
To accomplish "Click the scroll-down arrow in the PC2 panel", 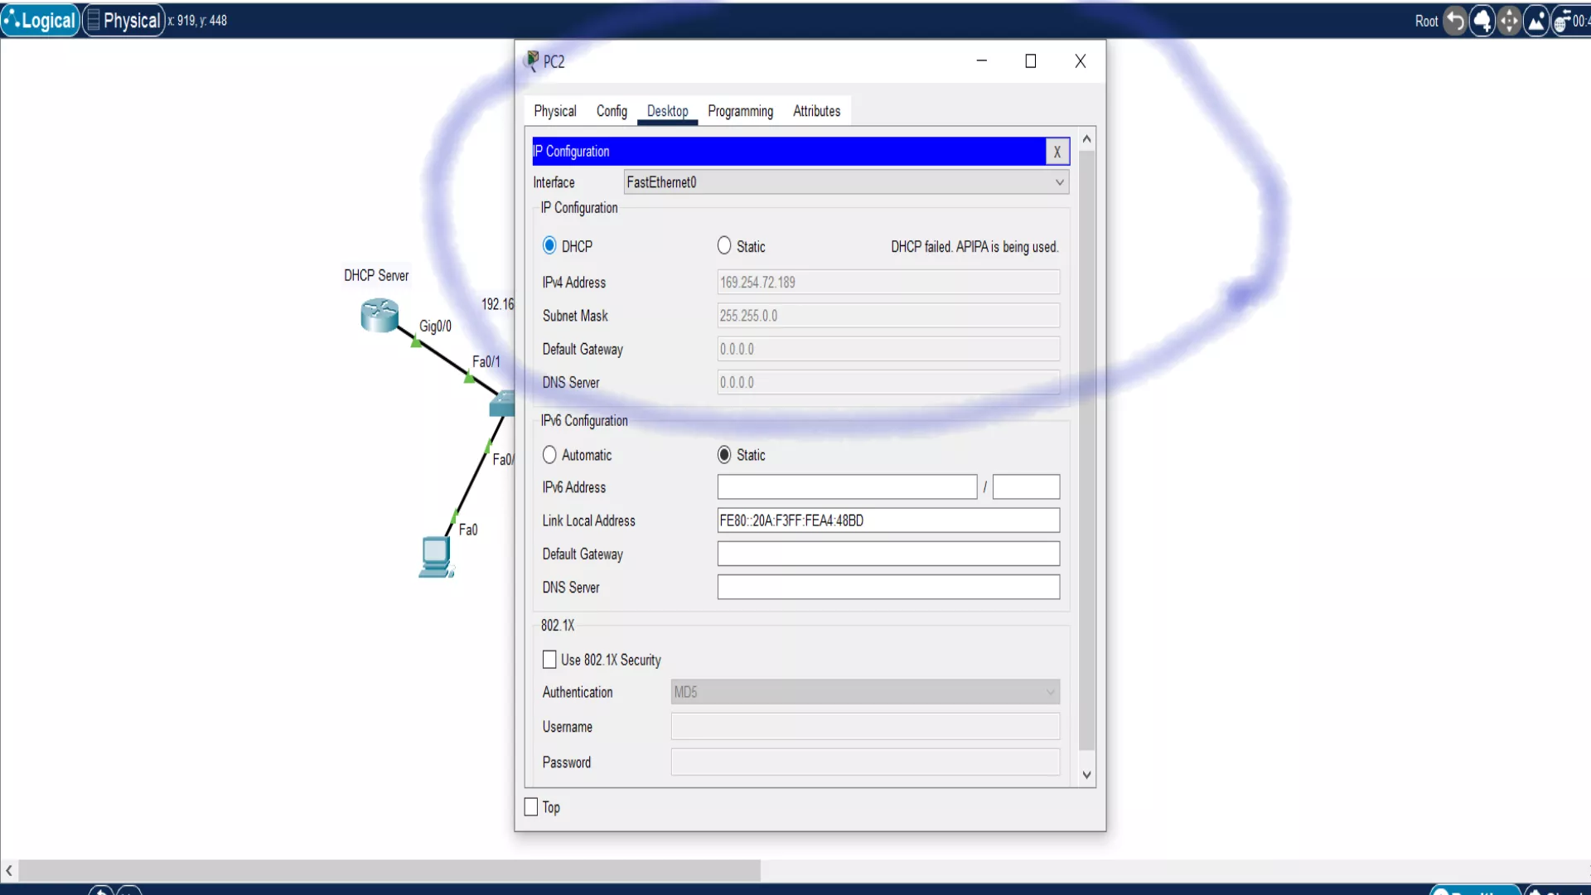I will 1086,775.
